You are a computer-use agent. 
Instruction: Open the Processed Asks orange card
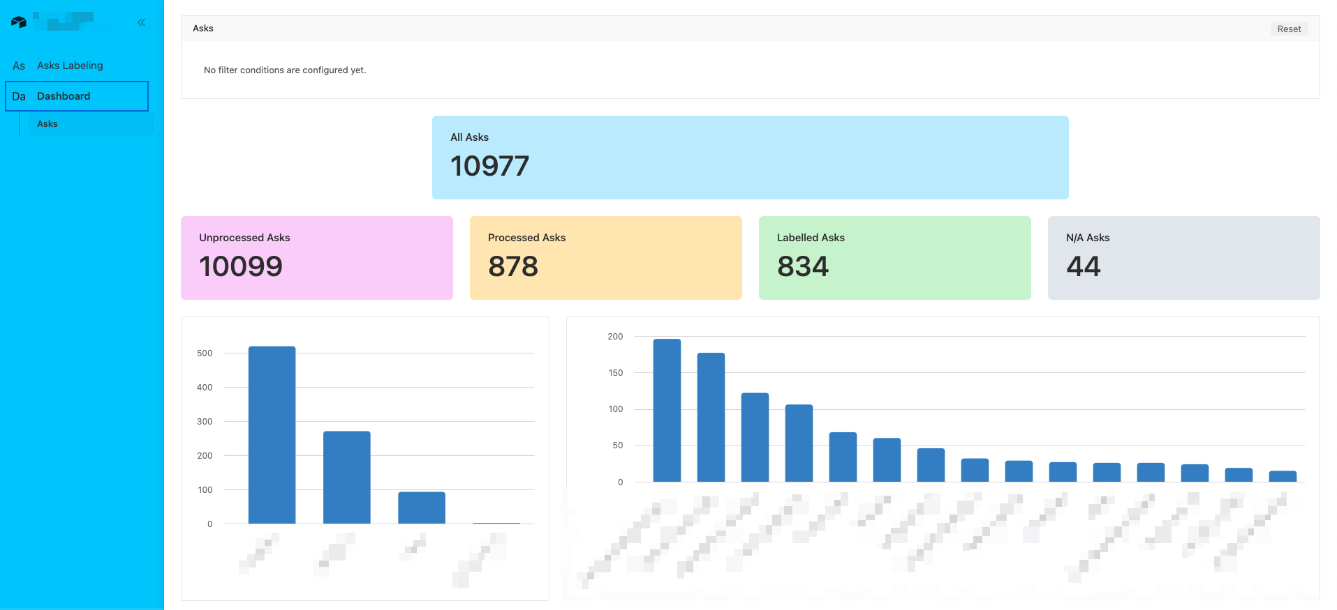pos(605,258)
